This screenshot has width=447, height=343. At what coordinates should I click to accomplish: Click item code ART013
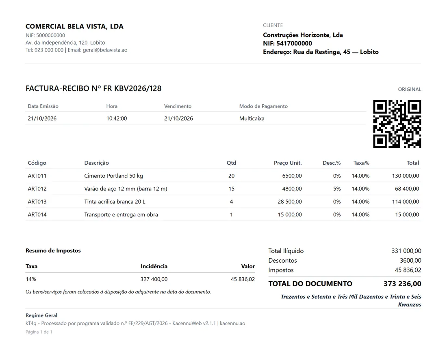tap(37, 202)
